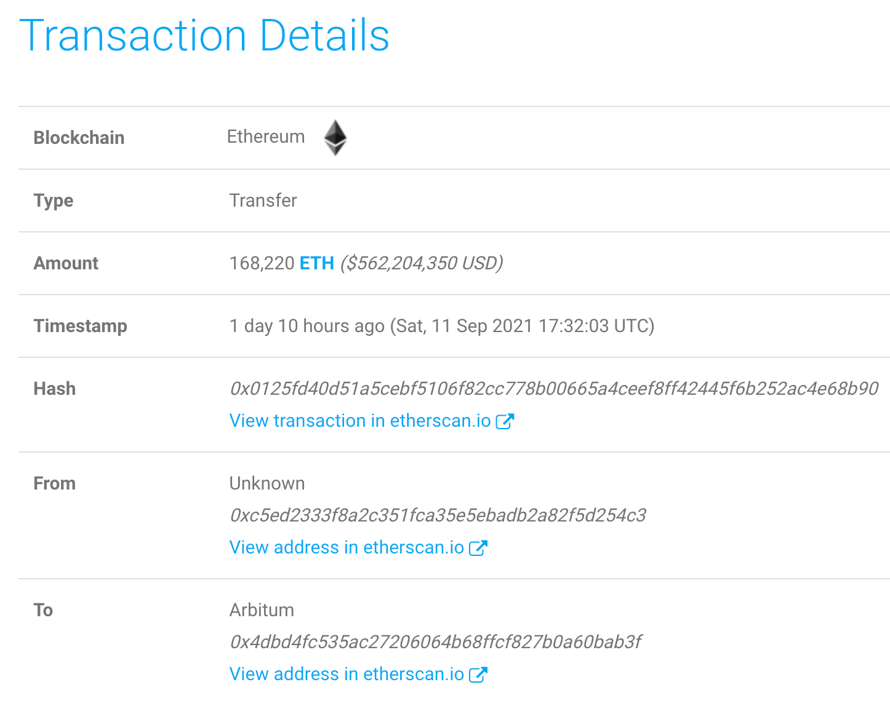The height and width of the screenshot is (706, 890).
Task: Click the Transfer type value
Action: [263, 200]
